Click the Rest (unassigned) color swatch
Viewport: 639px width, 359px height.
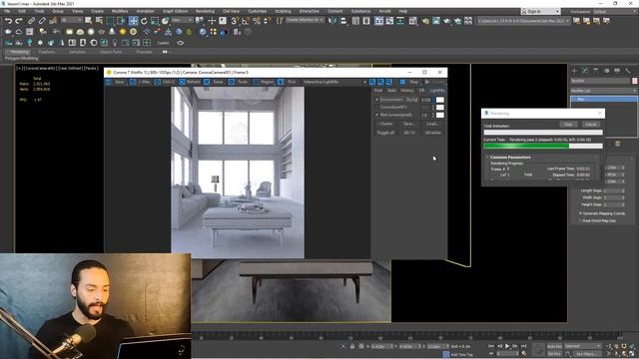tap(440, 116)
